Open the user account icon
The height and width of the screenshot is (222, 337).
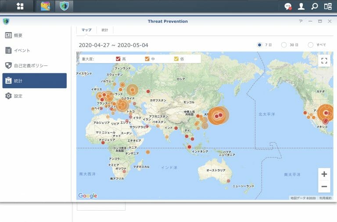point(301,6)
